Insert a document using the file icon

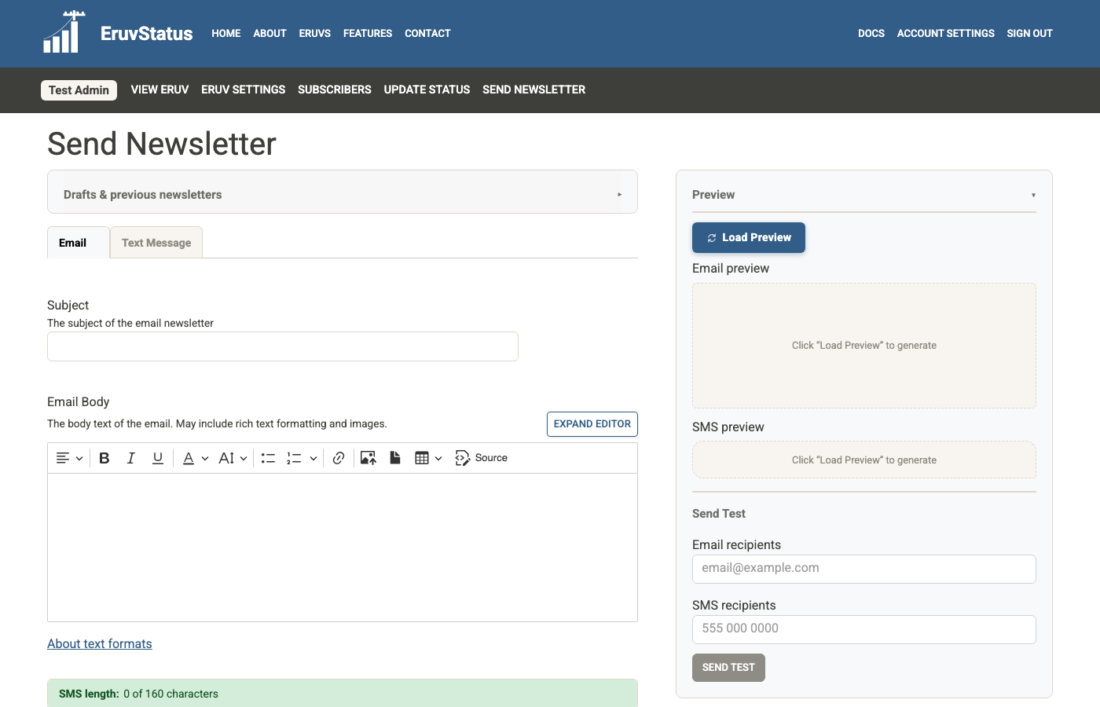pos(395,457)
